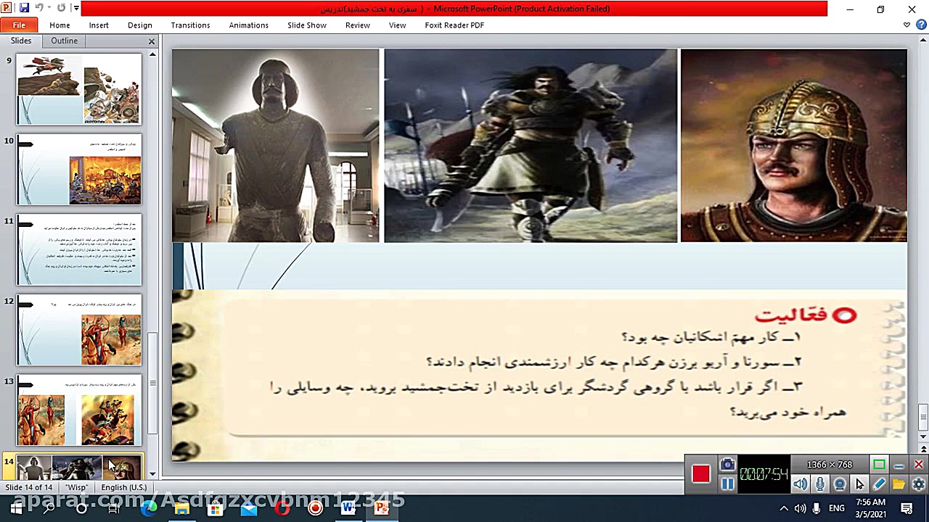Toggle webcam capture in recorder
The image size is (929, 522).
(840, 484)
